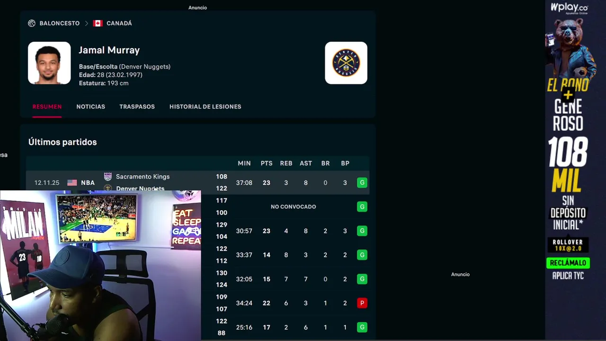Image resolution: width=606 pixels, height=341 pixels.
Task: Click the G badge on 25:16 row
Action: click(x=362, y=327)
